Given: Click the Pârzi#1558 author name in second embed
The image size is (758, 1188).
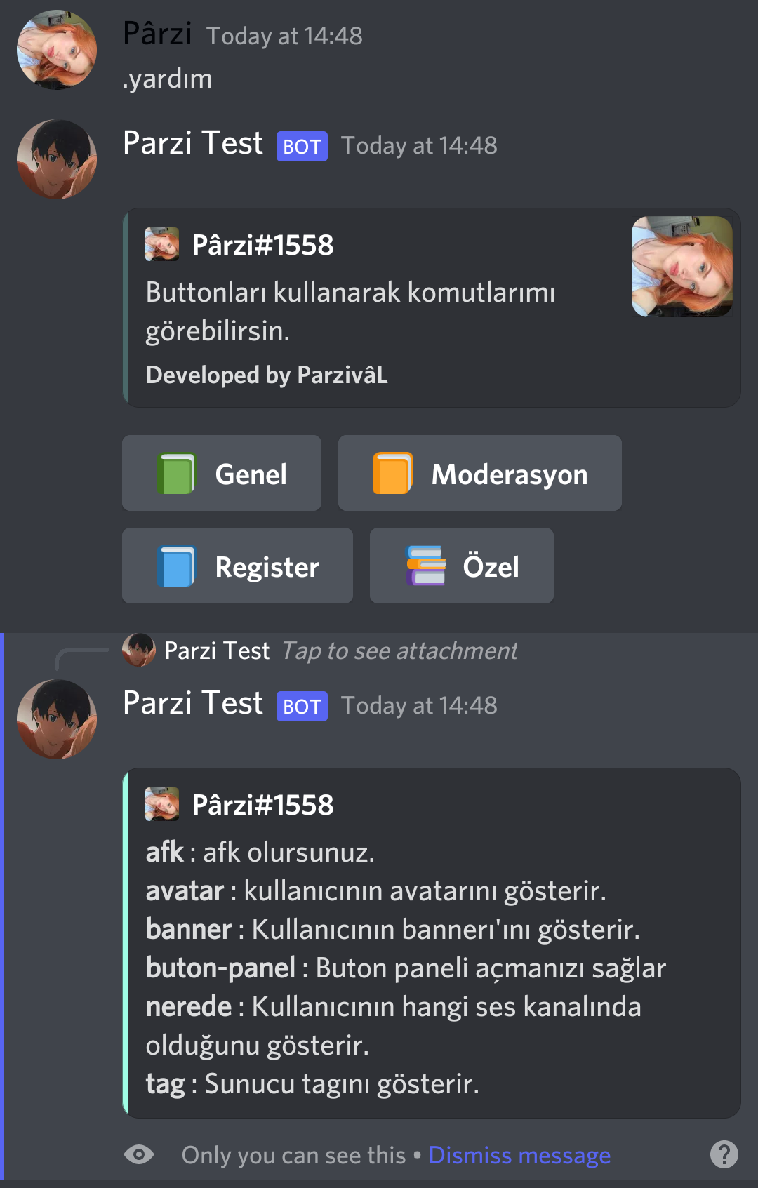Looking at the screenshot, I should (263, 805).
